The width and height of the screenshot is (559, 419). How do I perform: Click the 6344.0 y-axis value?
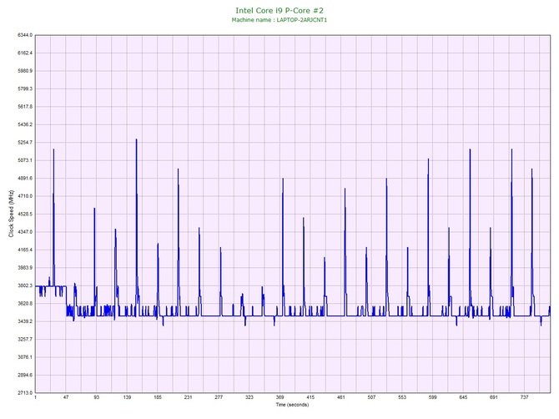[25, 35]
